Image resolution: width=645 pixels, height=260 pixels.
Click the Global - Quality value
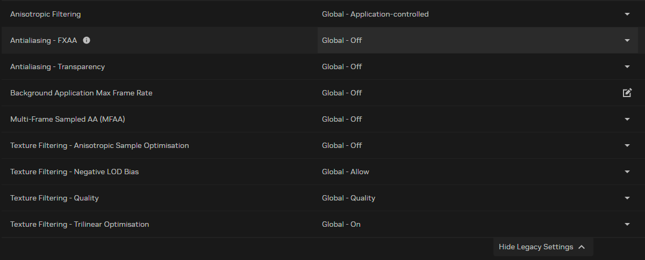tap(348, 198)
